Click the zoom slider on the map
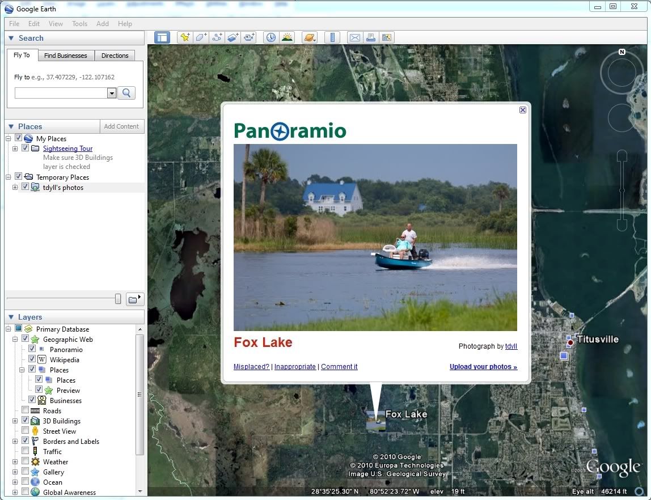This screenshot has width=651, height=500. tap(622, 190)
